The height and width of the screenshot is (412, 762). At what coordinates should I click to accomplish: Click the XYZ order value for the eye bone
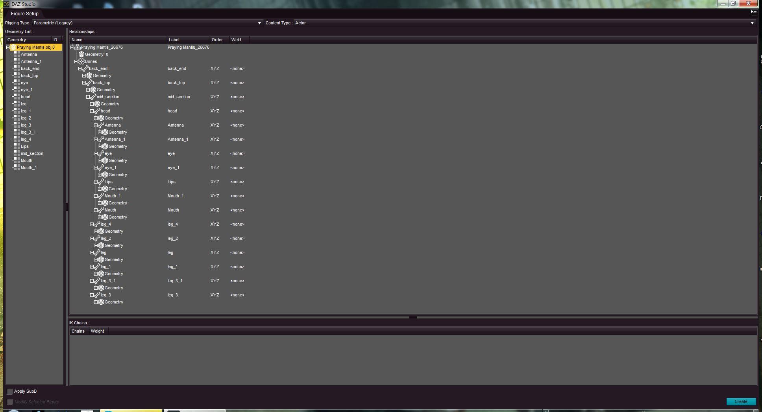click(x=215, y=153)
